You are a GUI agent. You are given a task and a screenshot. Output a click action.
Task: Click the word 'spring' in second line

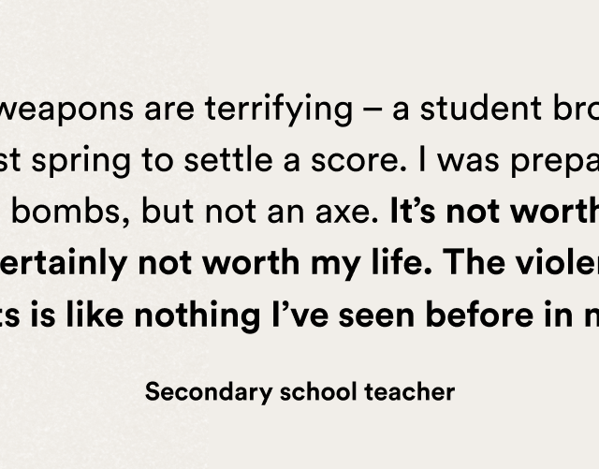click(81, 162)
